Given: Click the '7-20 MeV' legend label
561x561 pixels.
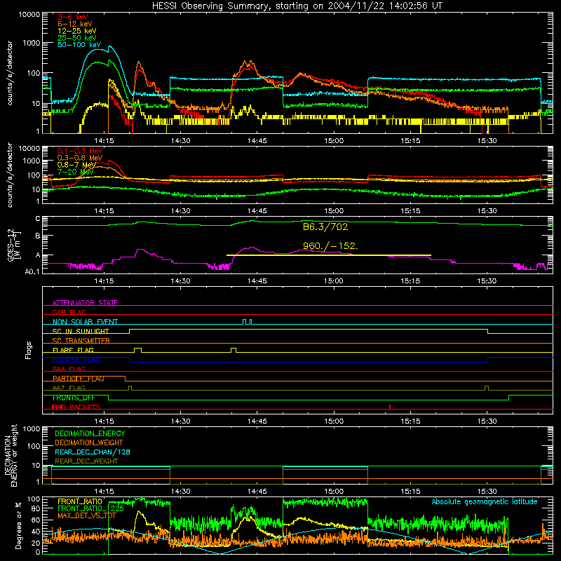Looking at the screenshot, I should point(75,172).
